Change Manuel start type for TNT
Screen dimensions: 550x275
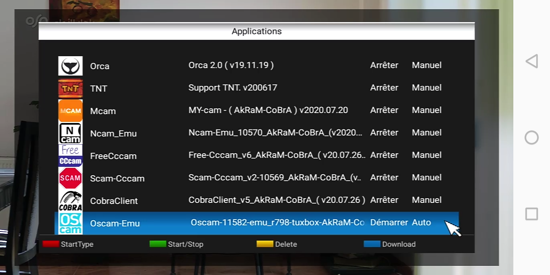point(427,88)
